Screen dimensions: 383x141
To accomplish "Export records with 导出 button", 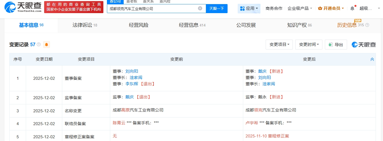I will pos(336,45).
